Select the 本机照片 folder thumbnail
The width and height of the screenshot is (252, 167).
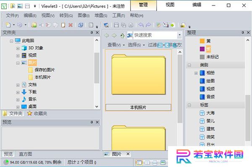tap(138, 80)
